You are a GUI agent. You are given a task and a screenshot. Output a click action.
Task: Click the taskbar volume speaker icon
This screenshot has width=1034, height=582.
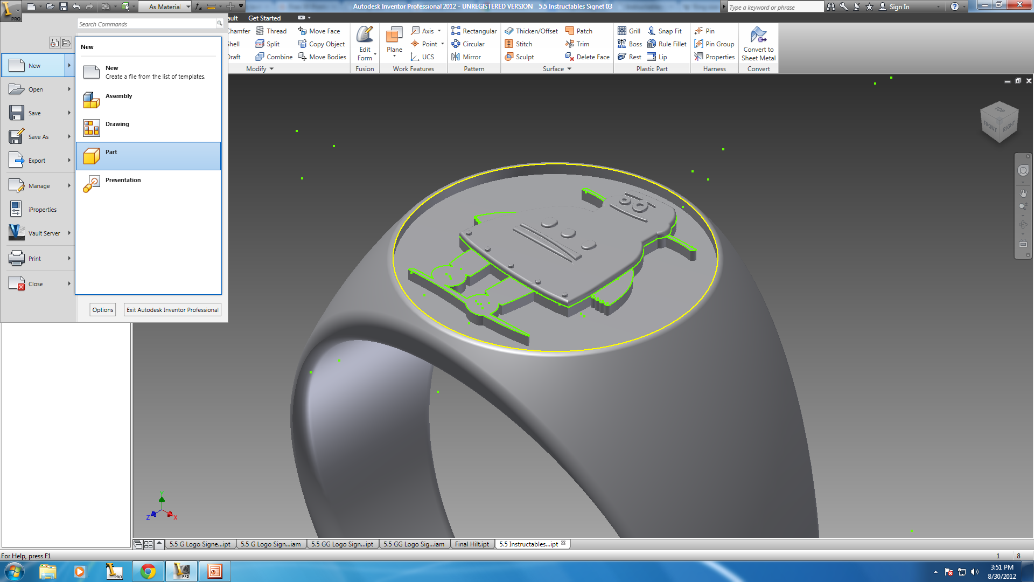coord(975,572)
